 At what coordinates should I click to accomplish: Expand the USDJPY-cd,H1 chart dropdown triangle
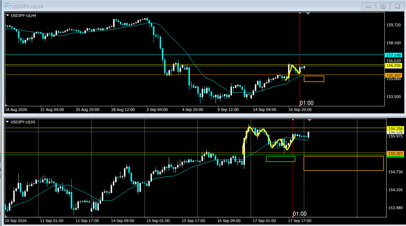tap(8, 122)
